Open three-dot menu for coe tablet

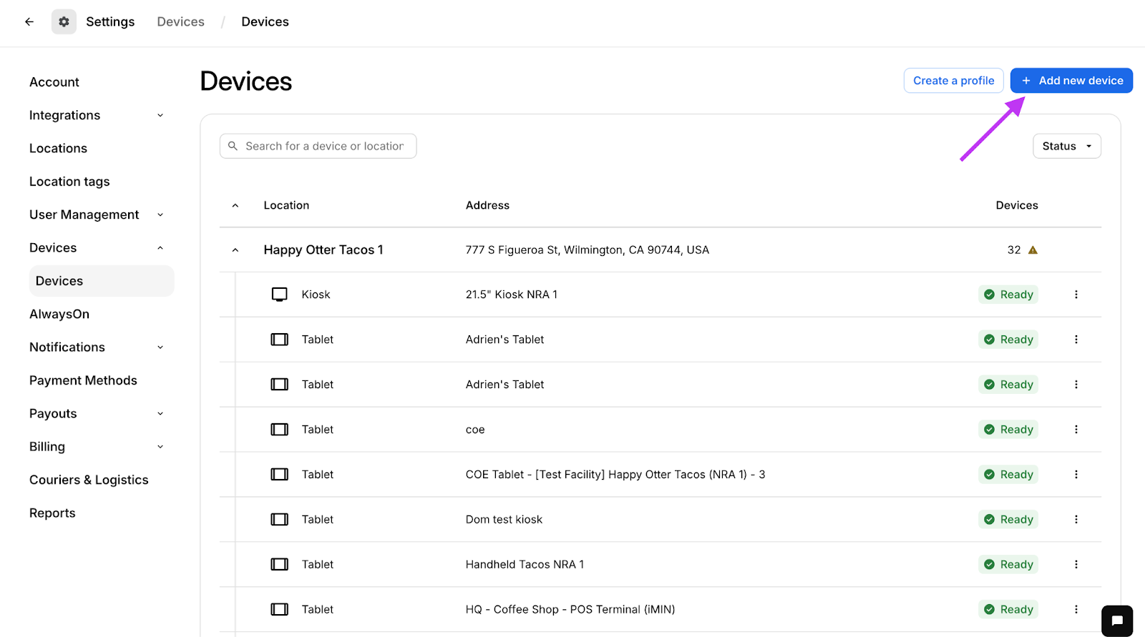tap(1076, 430)
